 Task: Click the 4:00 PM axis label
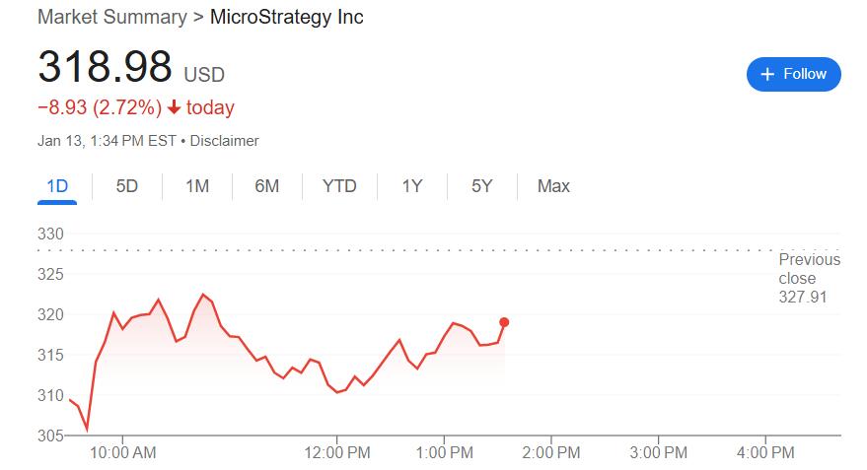(x=766, y=453)
